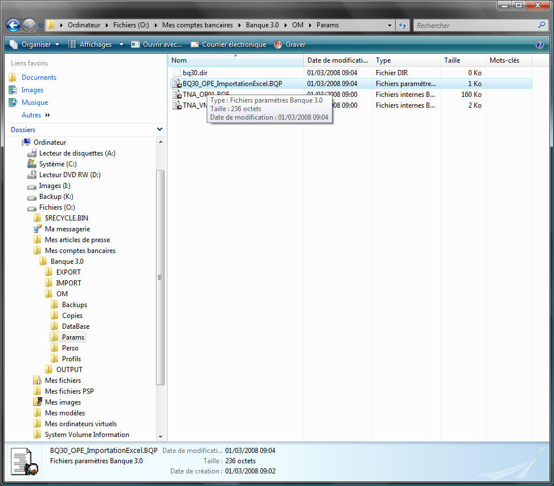Click the Help question mark icon
Image resolution: width=554 pixels, height=486 pixels.
540,44
